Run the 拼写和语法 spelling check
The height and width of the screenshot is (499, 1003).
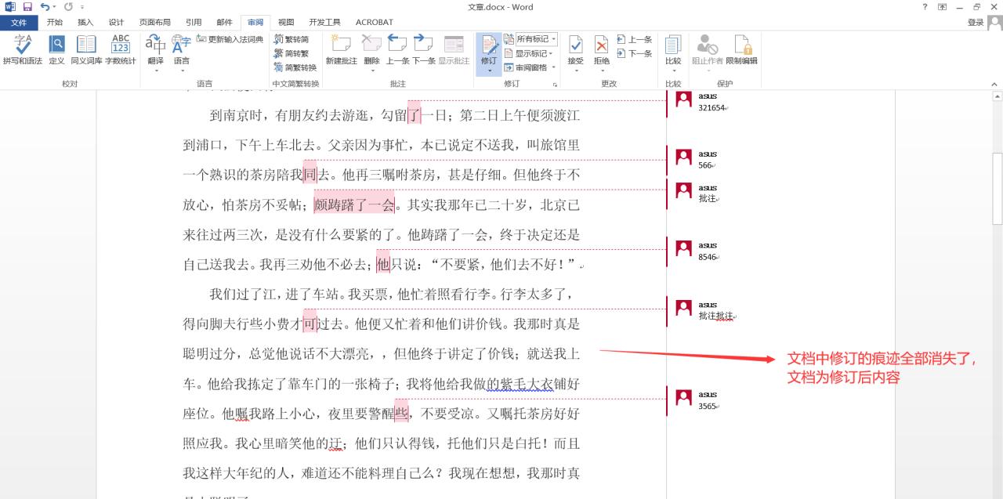coord(23,50)
